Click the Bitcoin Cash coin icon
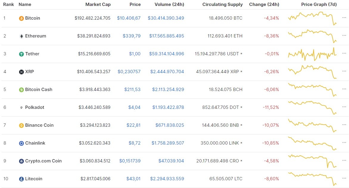 pos(21,90)
